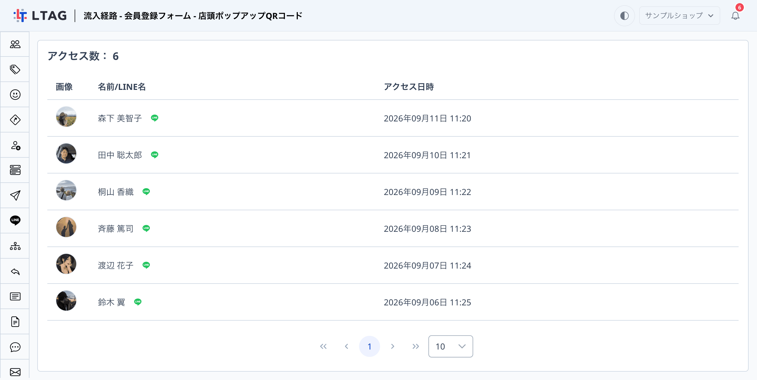The image size is (757, 380).
Task: Toggle dark mode contrast button
Action: 625,16
